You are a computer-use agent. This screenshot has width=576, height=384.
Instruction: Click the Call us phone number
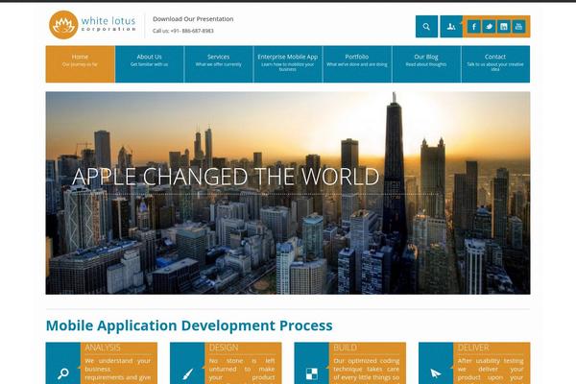(x=183, y=31)
